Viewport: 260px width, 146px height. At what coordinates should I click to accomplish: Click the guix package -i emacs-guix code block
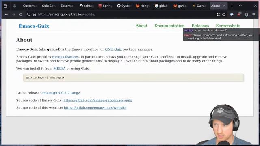pyautogui.click(x=133, y=77)
